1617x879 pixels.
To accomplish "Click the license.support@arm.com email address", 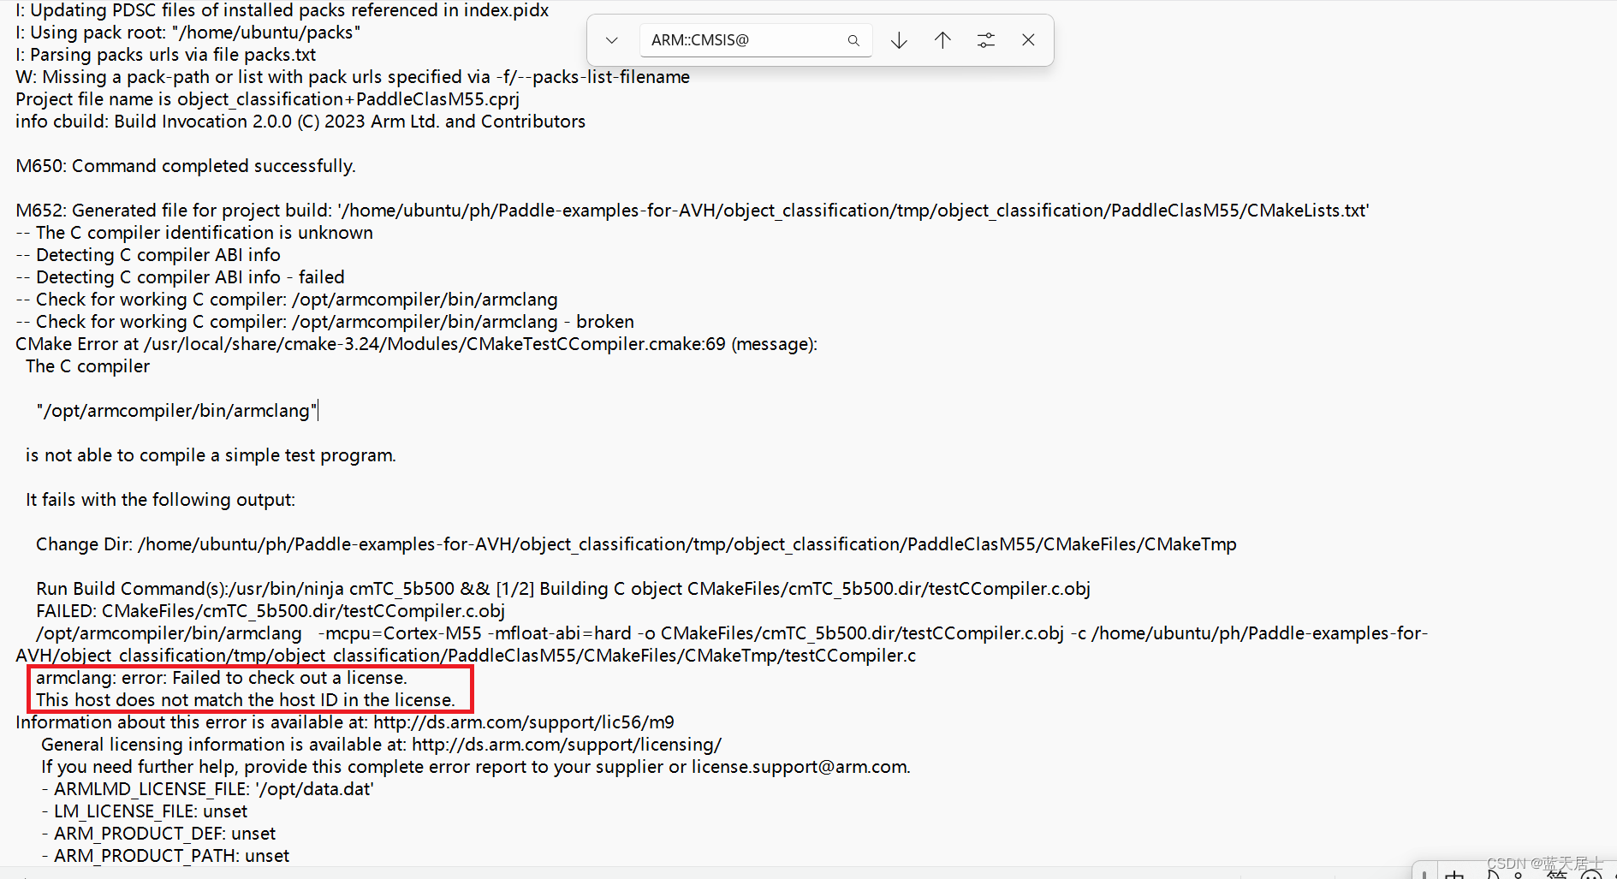I will [x=800, y=766].
